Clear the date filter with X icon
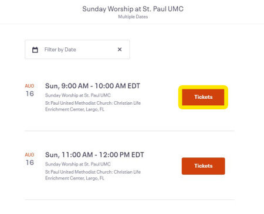Viewport: 264px width, 214px height. tap(120, 50)
